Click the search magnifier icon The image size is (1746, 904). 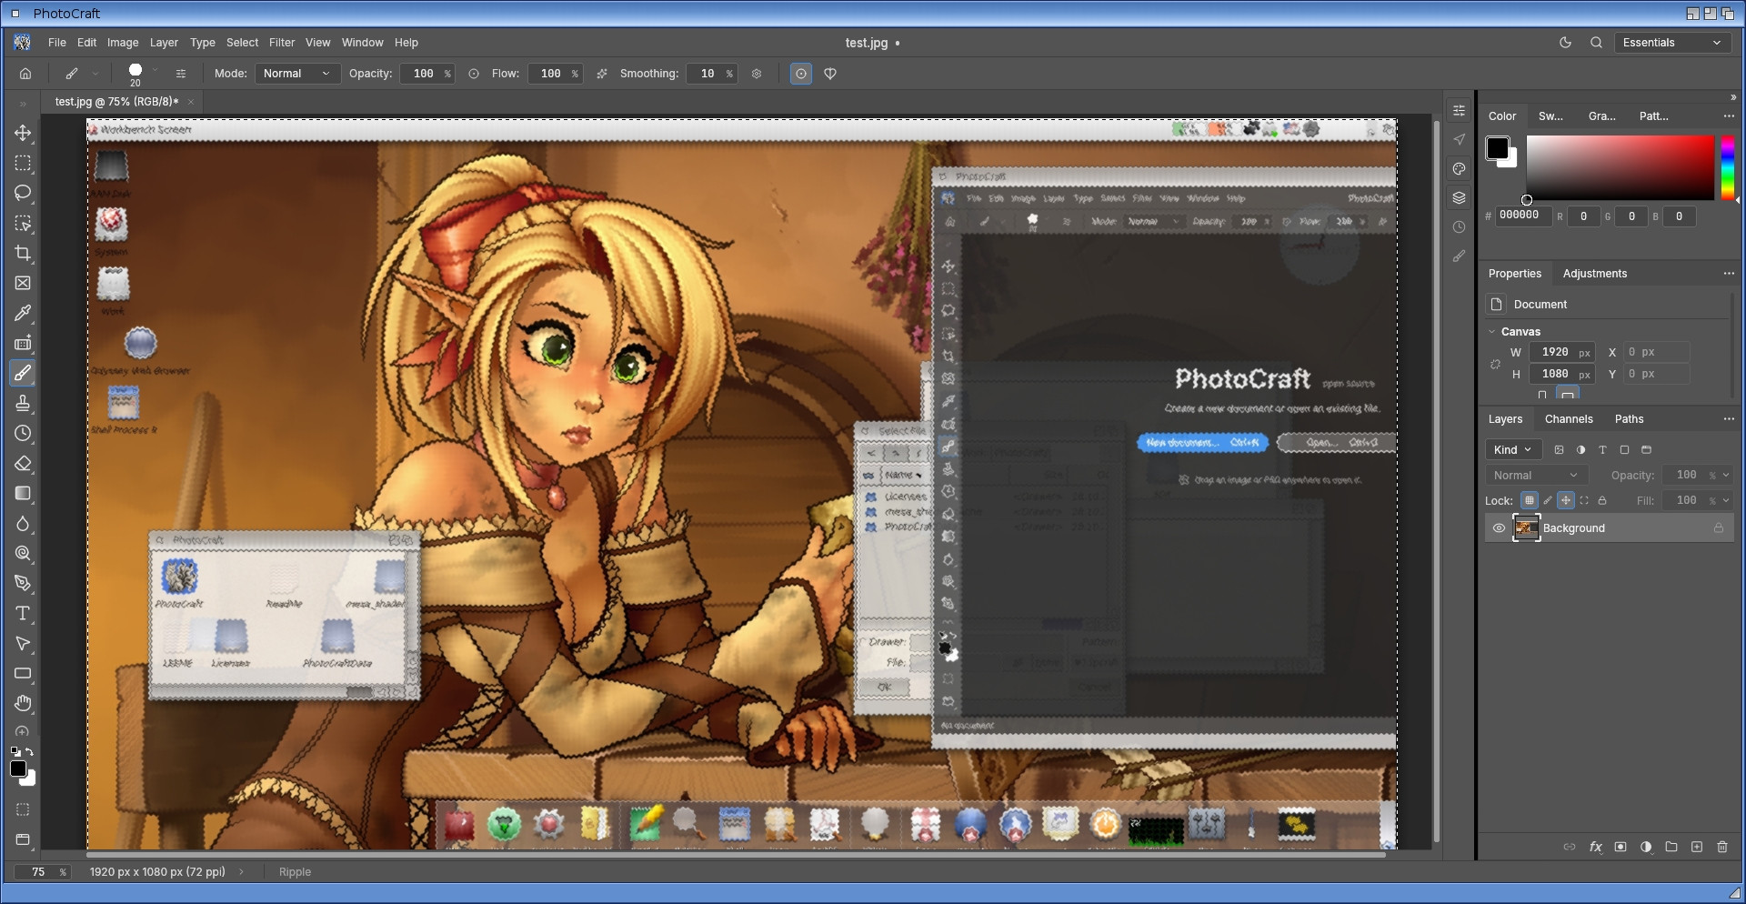point(1596,43)
